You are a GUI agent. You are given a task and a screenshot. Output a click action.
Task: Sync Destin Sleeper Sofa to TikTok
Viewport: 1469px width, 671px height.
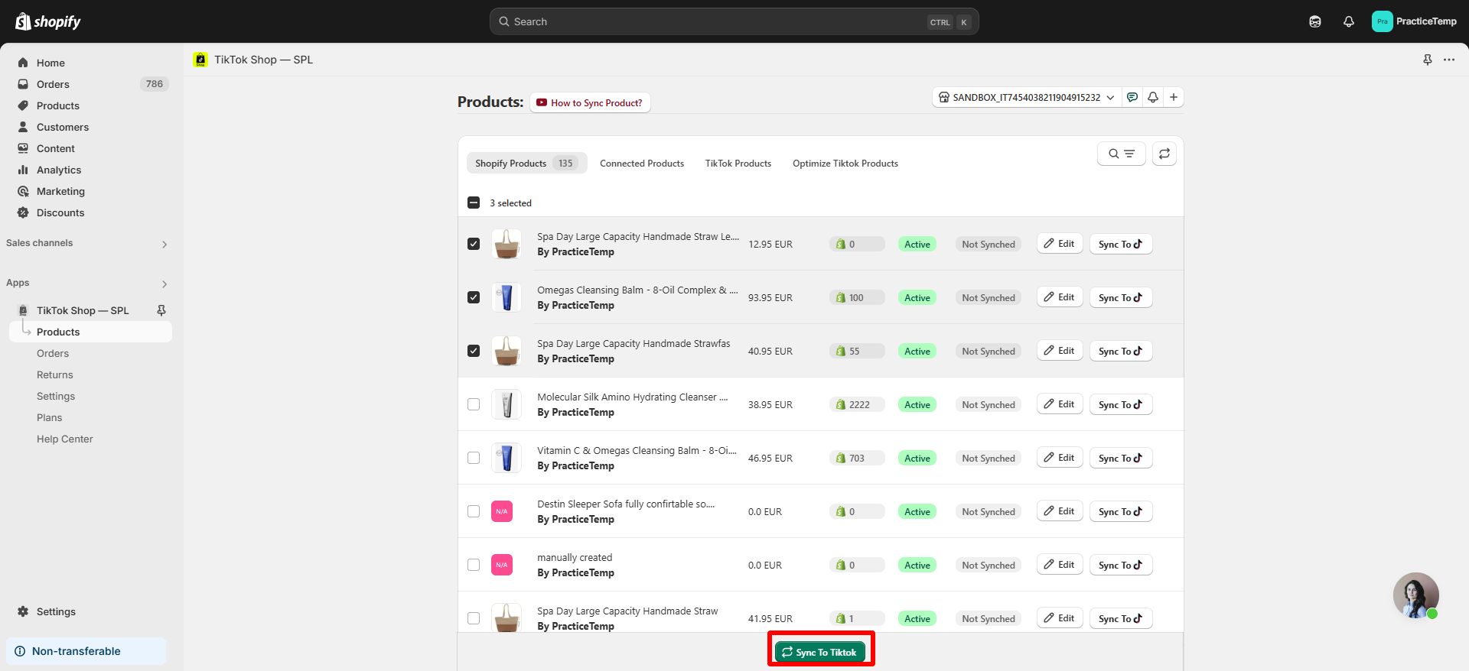pyautogui.click(x=1121, y=511)
